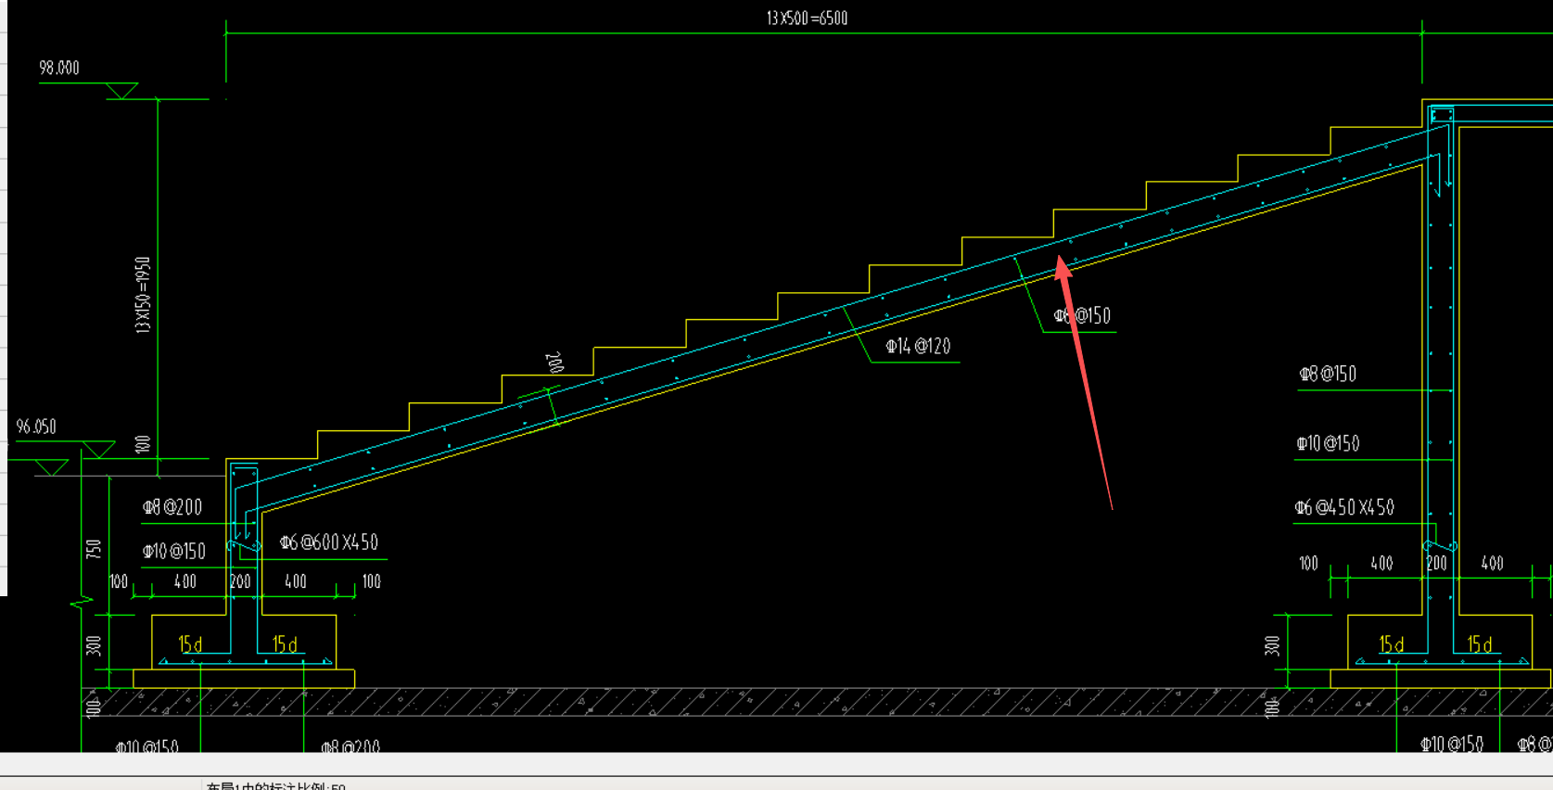The width and height of the screenshot is (1553, 790).
Task: Click the Φ10@150 label beside the right wall
Action: 1329,443
